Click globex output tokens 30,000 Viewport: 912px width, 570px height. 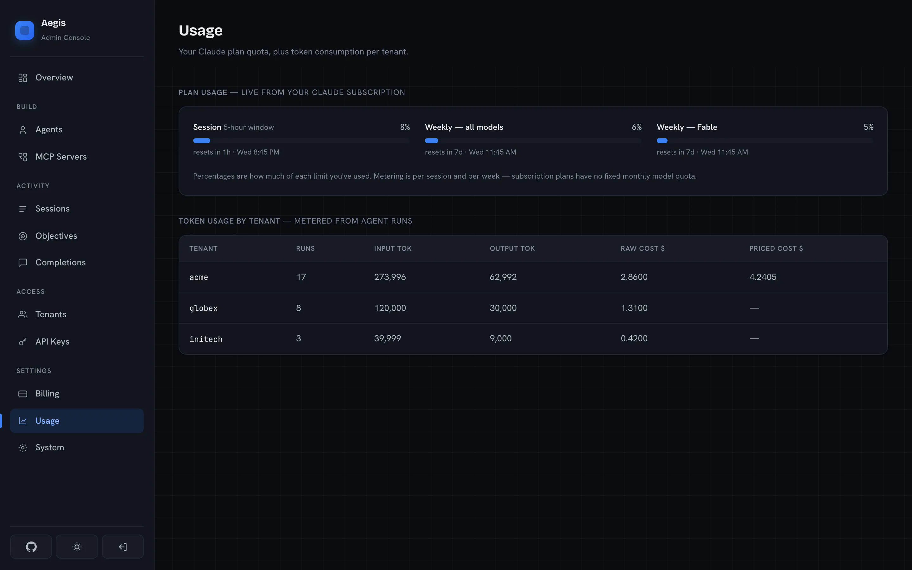click(x=503, y=308)
